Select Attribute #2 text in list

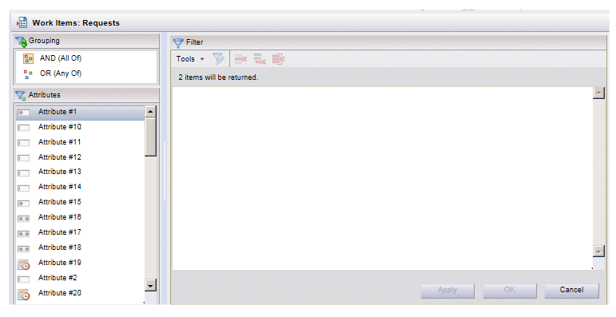click(x=58, y=278)
